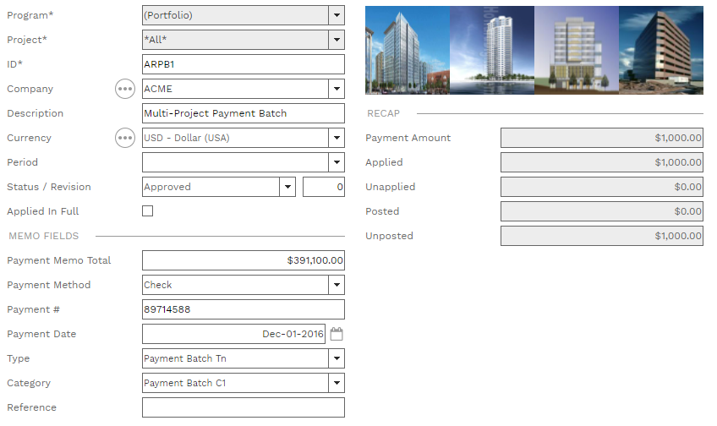Open the Currency dropdown arrow
Viewport: 717px width, 426px height.
[x=337, y=138]
